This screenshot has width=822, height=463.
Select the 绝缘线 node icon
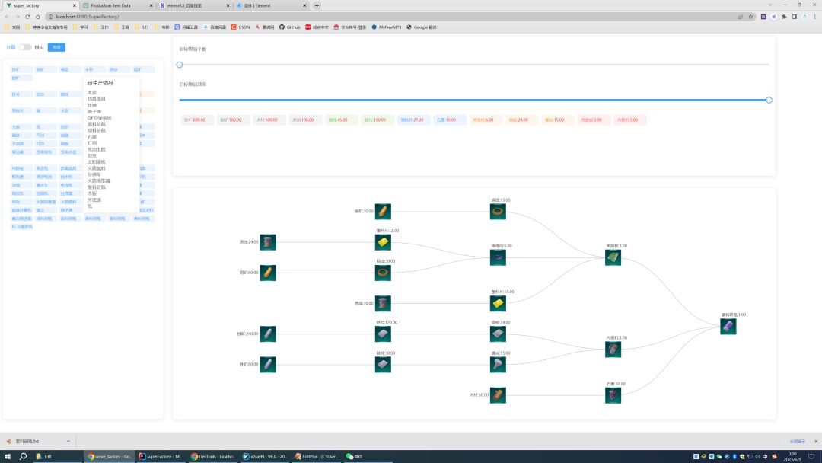click(498, 258)
